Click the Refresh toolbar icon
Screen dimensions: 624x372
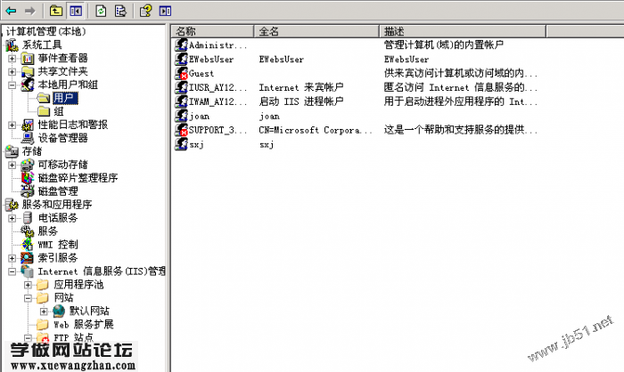[x=100, y=11]
